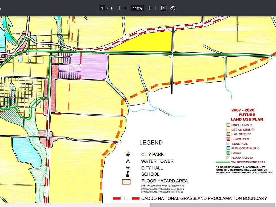This screenshot has width=276, height=207.
Task: Click the Commercial color swatch
Action: click(x=228, y=139)
